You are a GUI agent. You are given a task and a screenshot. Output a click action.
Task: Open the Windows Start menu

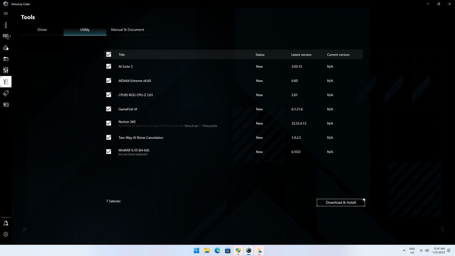[x=196, y=251]
